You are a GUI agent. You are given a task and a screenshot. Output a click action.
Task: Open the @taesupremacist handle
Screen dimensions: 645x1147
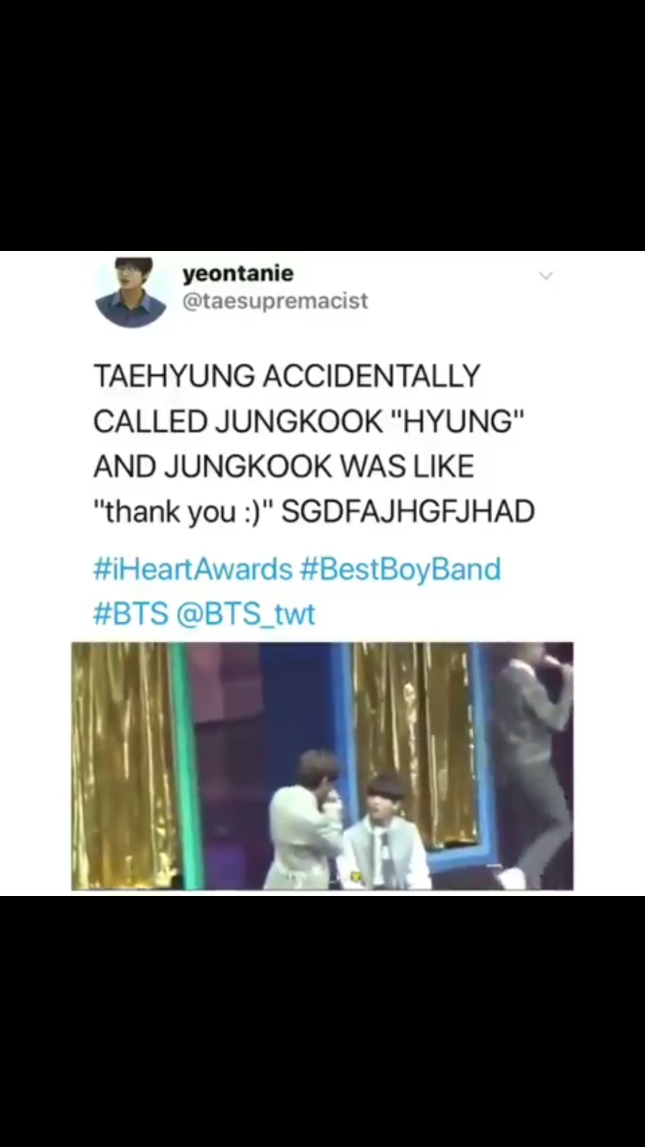coord(275,300)
